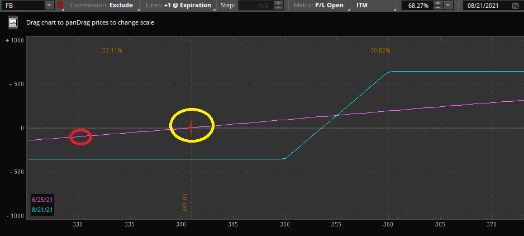
Task: Open the Commission: Exclude dropdown
Action: click(x=103, y=5)
